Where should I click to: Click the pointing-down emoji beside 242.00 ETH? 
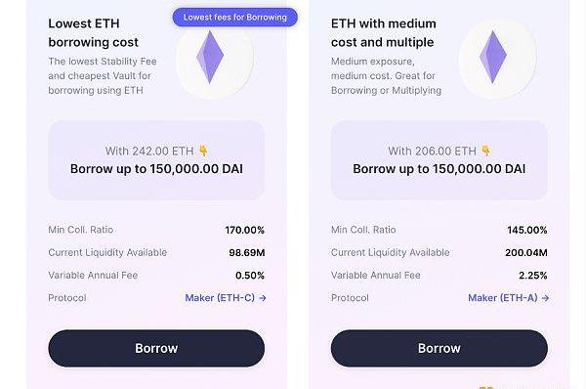pyautogui.click(x=203, y=151)
